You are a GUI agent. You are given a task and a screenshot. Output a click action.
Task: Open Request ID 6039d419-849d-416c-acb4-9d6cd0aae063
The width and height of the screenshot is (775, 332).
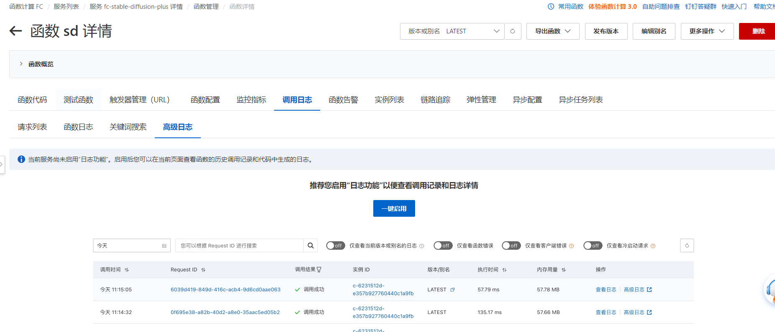click(226, 289)
